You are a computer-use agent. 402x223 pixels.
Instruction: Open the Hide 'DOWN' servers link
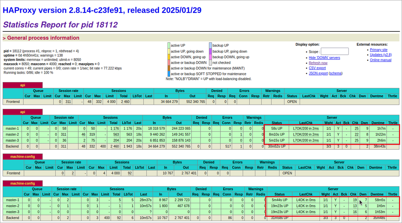(x=324, y=58)
